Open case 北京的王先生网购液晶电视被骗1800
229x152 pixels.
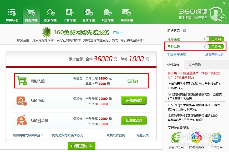(x=194, y=118)
